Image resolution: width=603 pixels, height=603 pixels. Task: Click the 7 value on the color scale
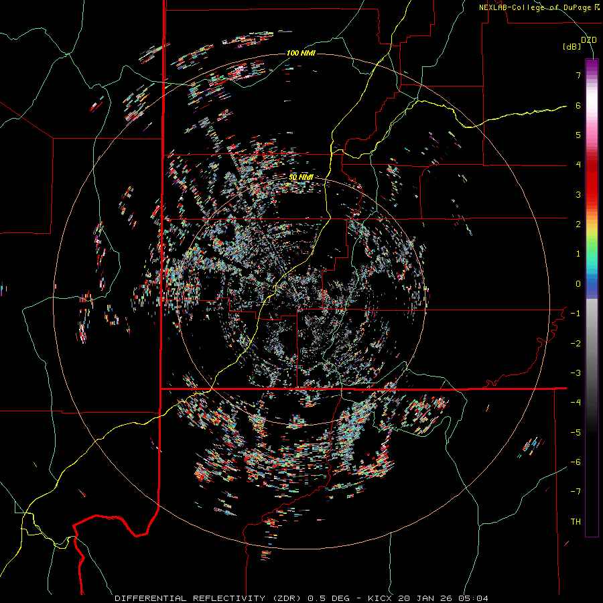point(578,75)
